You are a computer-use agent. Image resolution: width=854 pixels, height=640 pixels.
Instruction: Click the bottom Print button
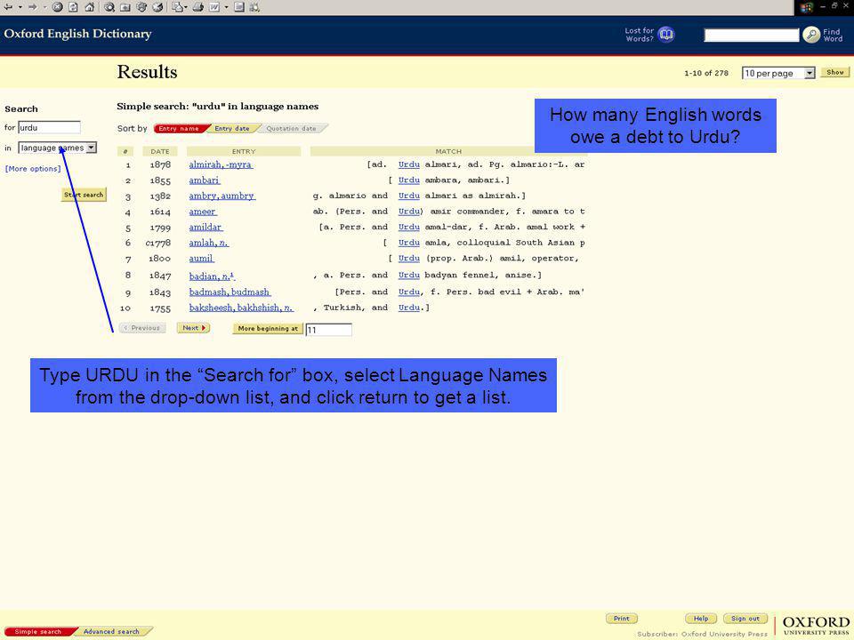(622, 619)
